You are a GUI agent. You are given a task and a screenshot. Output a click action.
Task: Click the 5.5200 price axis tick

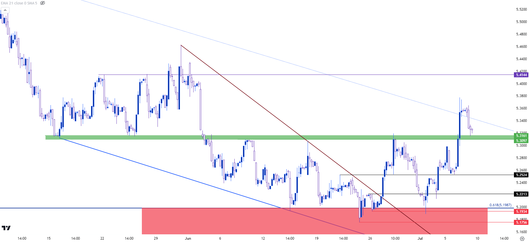[x=521, y=9]
